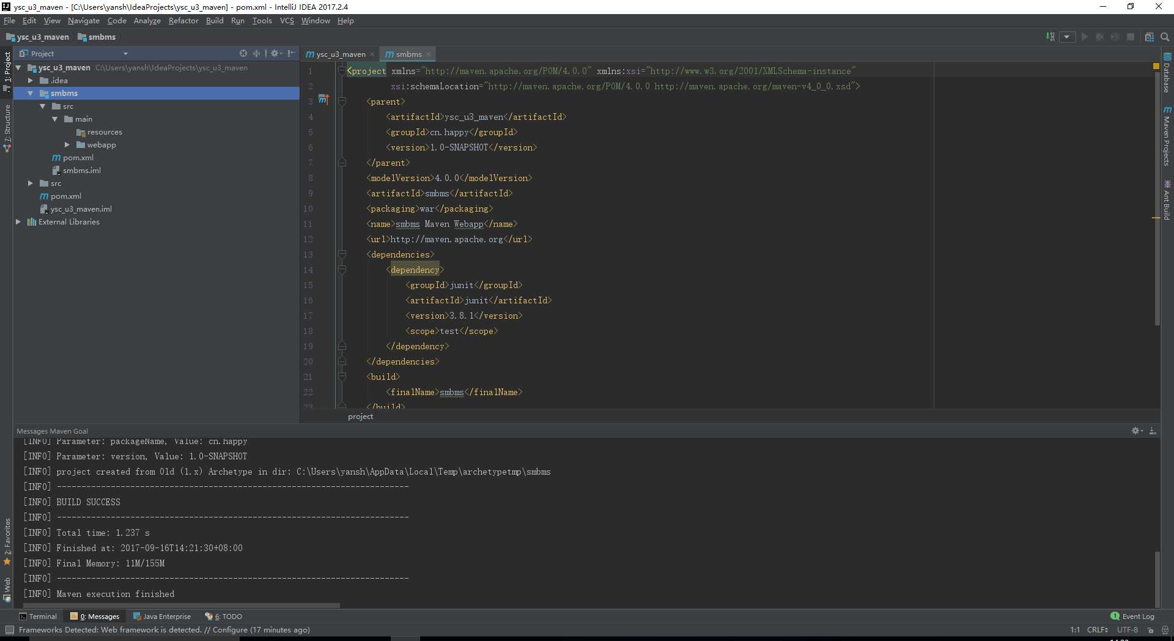Open the Favorites tool window strip
This screenshot has width=1174, height=641.
(x=7, y=542)
